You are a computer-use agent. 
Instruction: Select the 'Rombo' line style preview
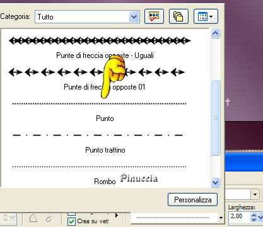99,166
